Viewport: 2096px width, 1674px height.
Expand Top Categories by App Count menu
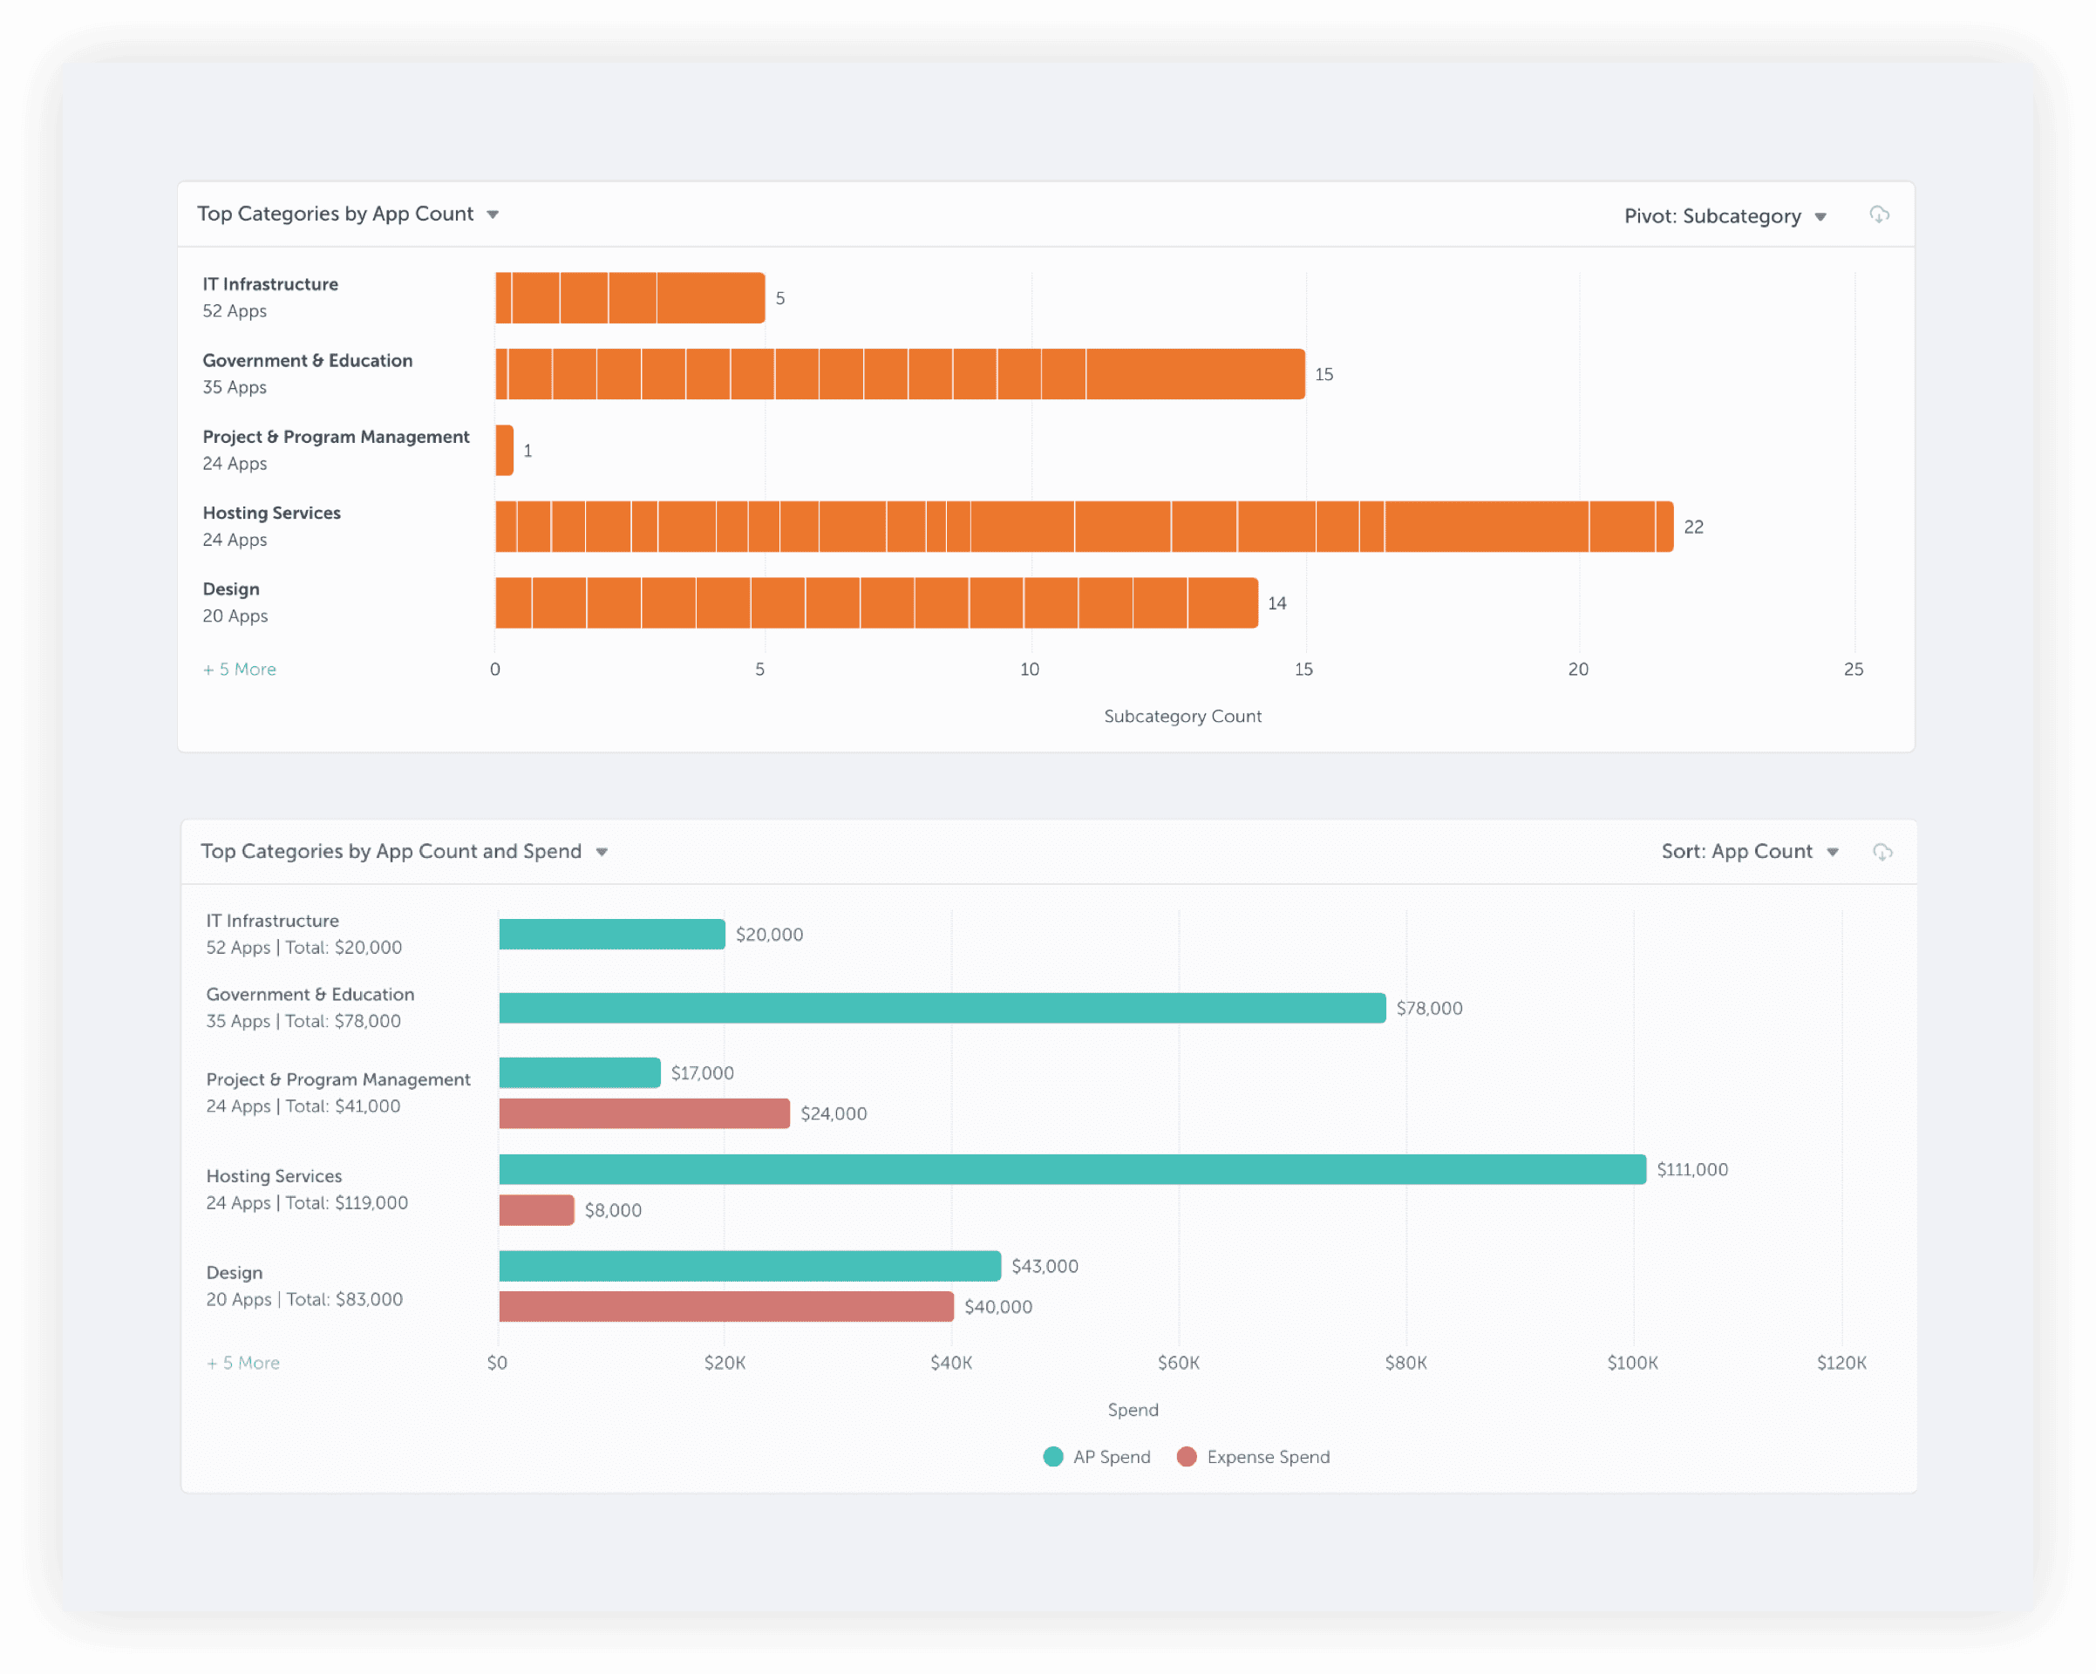click(x=492, y=214)
